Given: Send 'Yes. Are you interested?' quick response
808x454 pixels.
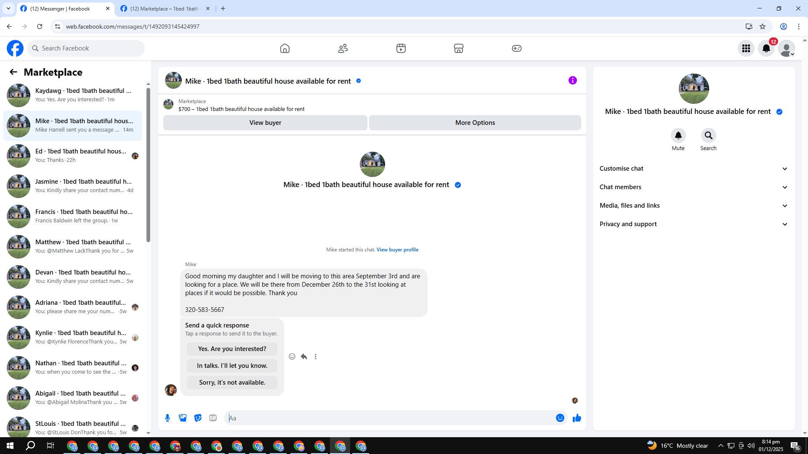Looking at the screenshot, I should coord(232,349).
